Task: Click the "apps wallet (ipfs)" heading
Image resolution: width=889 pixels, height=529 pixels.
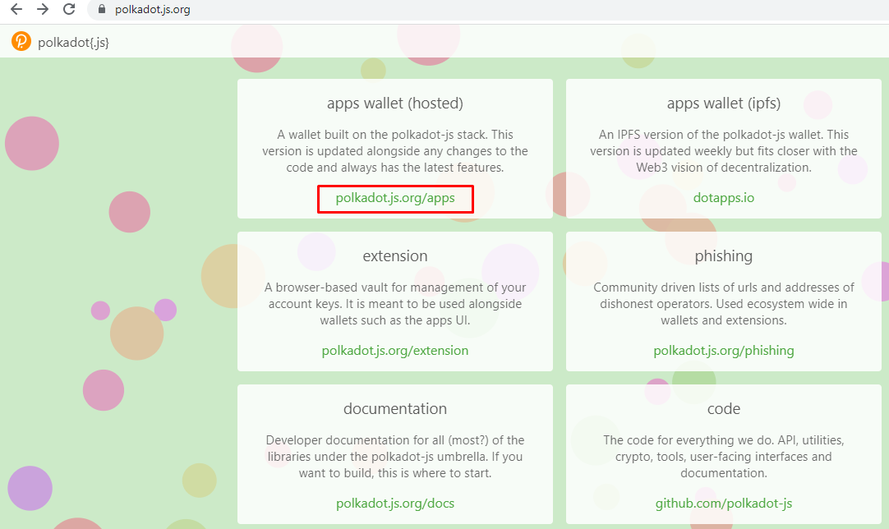Action: (724, 103)
